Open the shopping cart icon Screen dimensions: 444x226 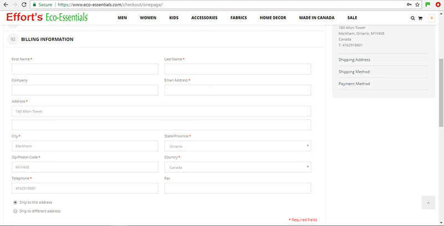pos(420,18)
